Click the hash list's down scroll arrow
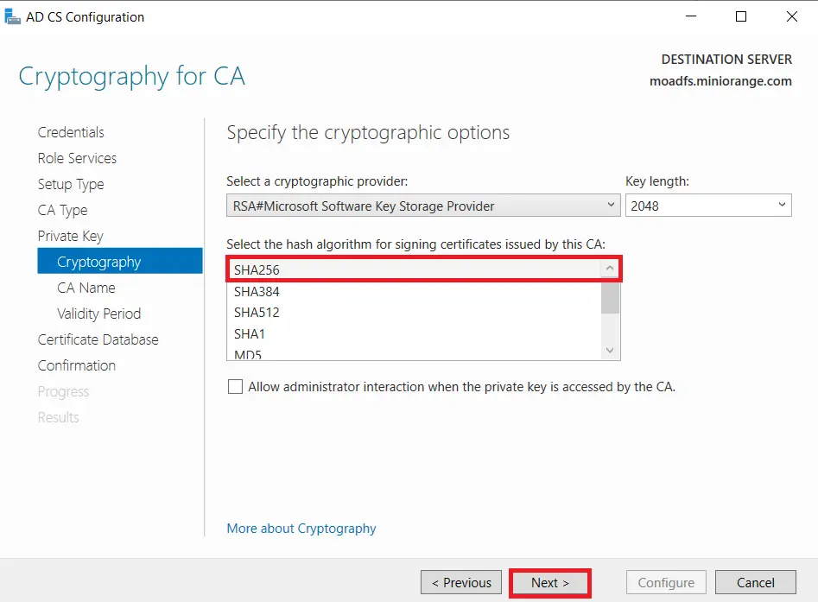818x602 pixels. 610,350
